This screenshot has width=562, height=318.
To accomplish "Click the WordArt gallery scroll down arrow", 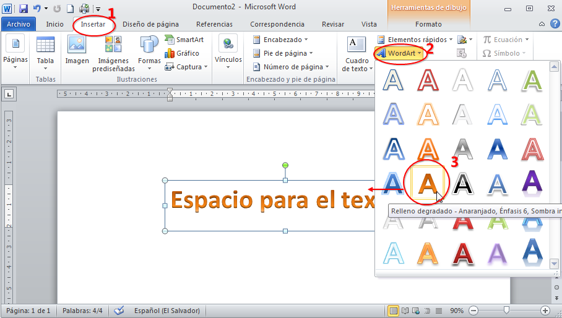I will coord(554,264).
